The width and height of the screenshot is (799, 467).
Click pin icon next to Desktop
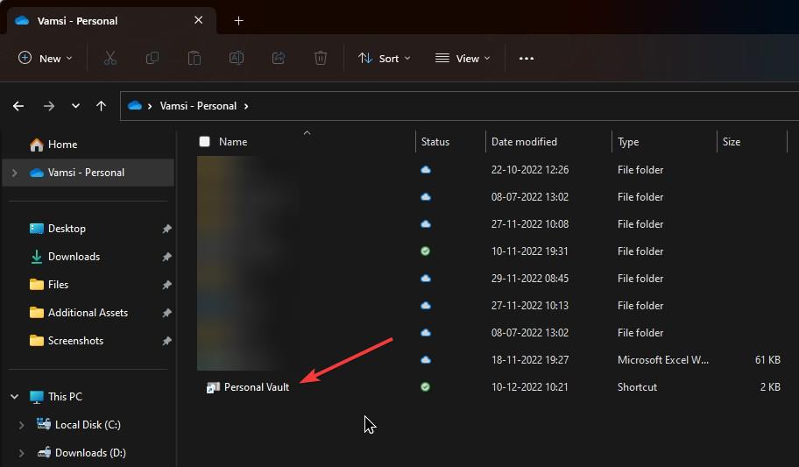point(166,229)
